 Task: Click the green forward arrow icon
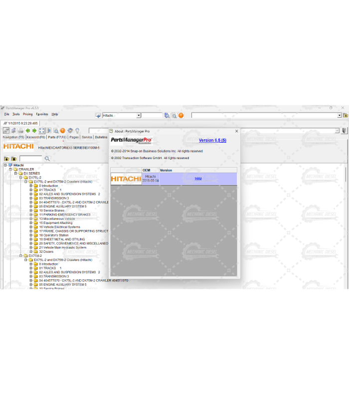tap(34, 131)
